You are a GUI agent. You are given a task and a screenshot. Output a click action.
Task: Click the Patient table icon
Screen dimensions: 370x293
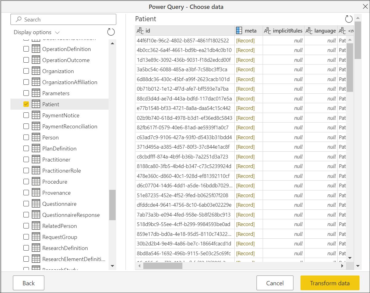click(x=36, y=104)
